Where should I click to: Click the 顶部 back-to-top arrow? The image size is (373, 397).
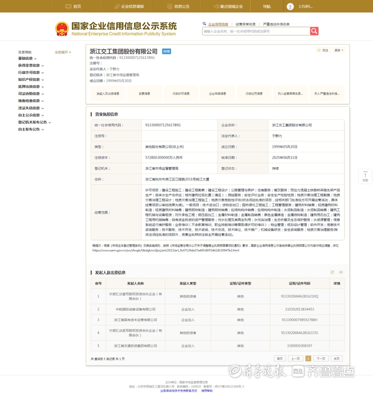tap(365, 176)
